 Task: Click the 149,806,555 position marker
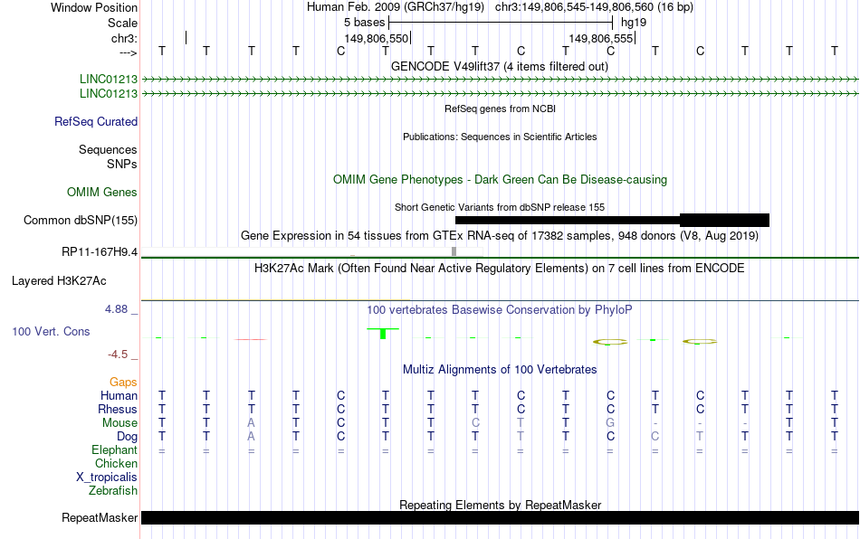tap(600, 38)
